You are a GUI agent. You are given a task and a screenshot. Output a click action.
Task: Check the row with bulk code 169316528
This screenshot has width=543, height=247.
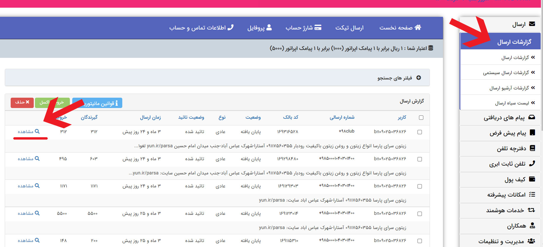(420, 132)
